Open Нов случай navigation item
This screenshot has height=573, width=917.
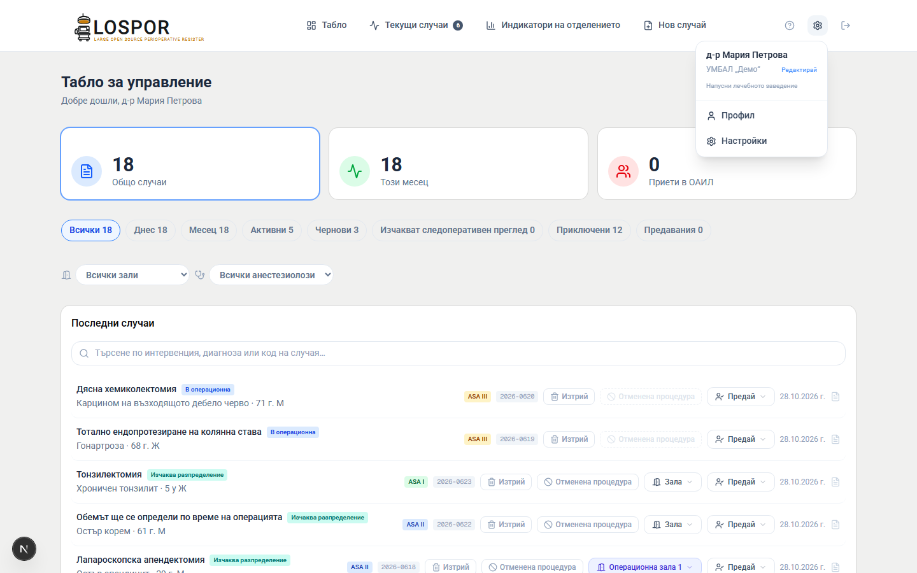[675, 25]
